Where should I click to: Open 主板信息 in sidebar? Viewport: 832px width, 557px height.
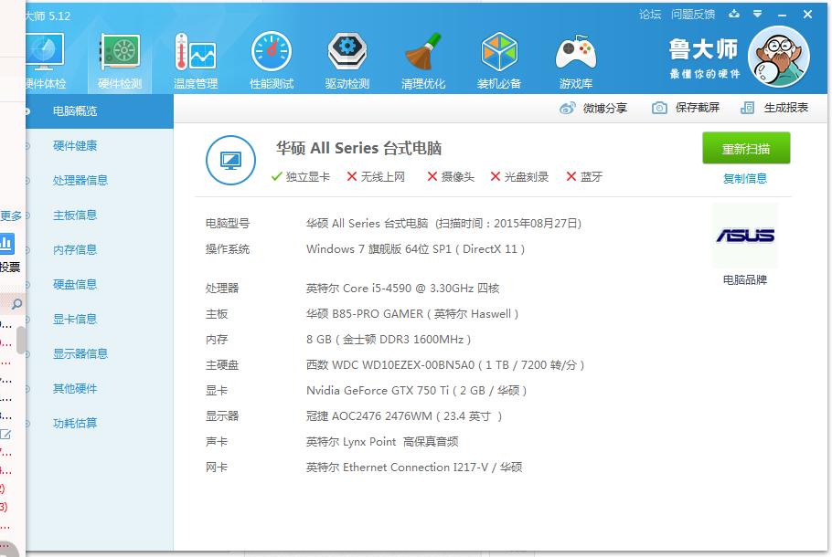point(75,215)
